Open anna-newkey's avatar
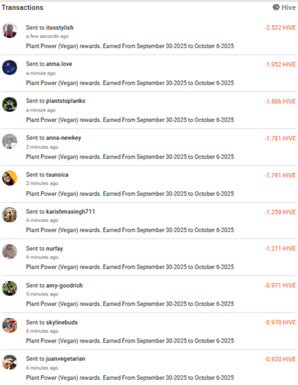 coord(9,141)
